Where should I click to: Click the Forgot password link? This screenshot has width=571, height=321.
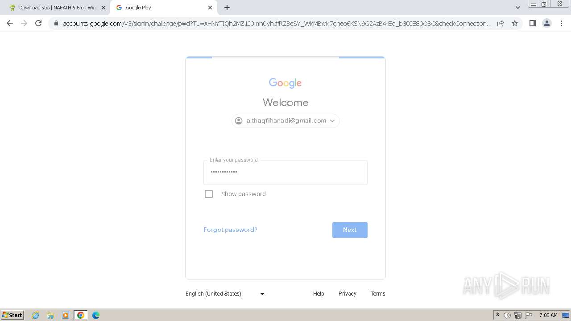pos(230,230)
